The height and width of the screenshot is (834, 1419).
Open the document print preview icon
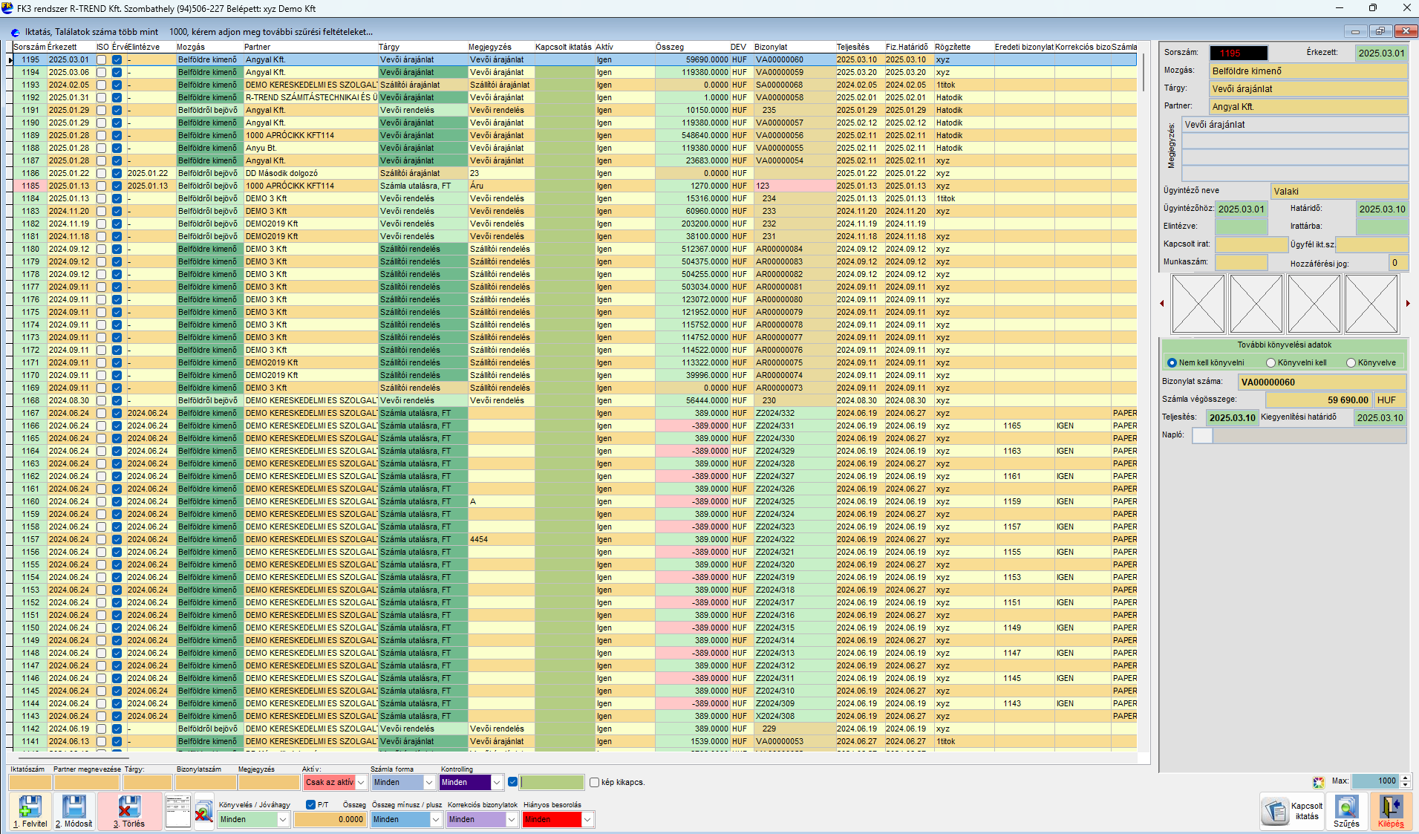178,811
